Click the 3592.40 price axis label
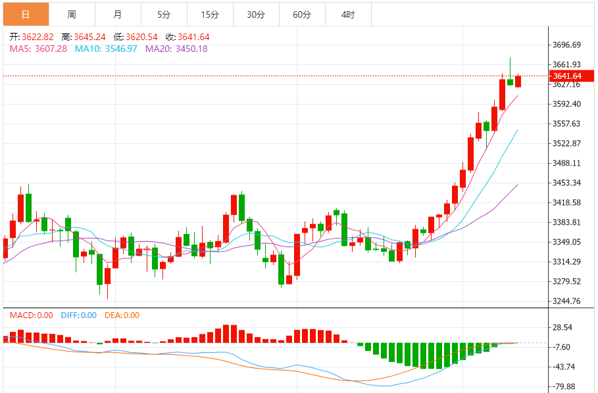Viewport: 598px width, 393px height. coord(566,104)
